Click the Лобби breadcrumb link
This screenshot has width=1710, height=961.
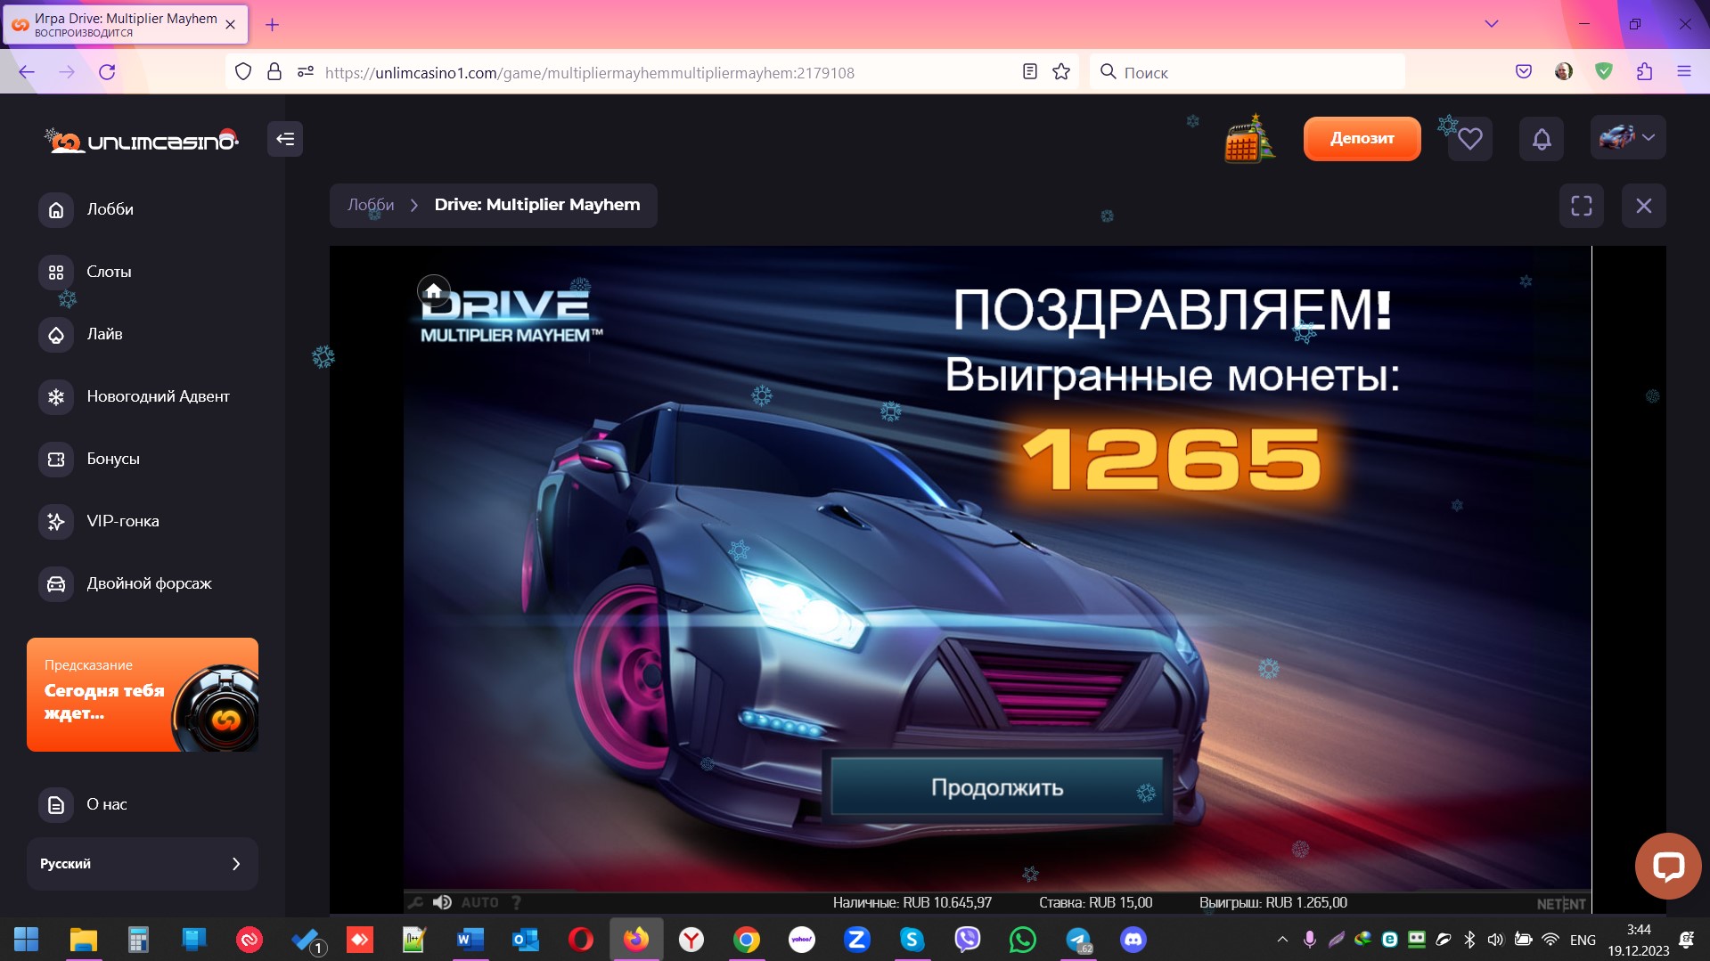point(371,205)
